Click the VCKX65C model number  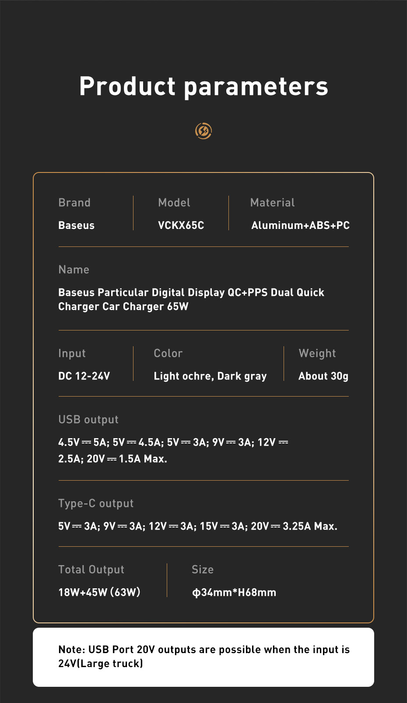point(181,225)
